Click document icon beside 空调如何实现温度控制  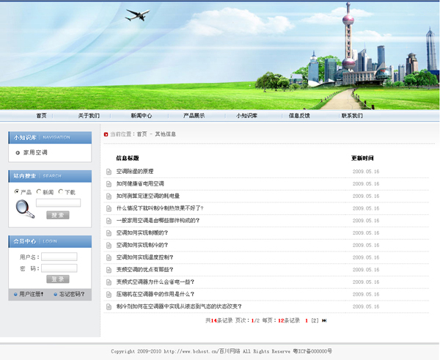tap(109, 257)
